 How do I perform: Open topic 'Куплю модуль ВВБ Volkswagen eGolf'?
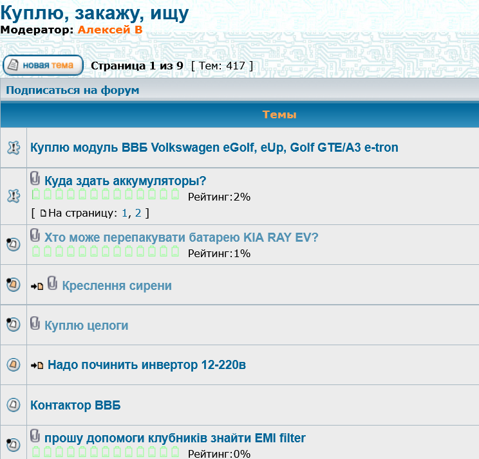coord(214,148)
